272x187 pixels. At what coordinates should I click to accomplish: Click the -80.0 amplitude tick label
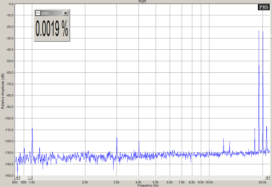(x=10, y=95)
